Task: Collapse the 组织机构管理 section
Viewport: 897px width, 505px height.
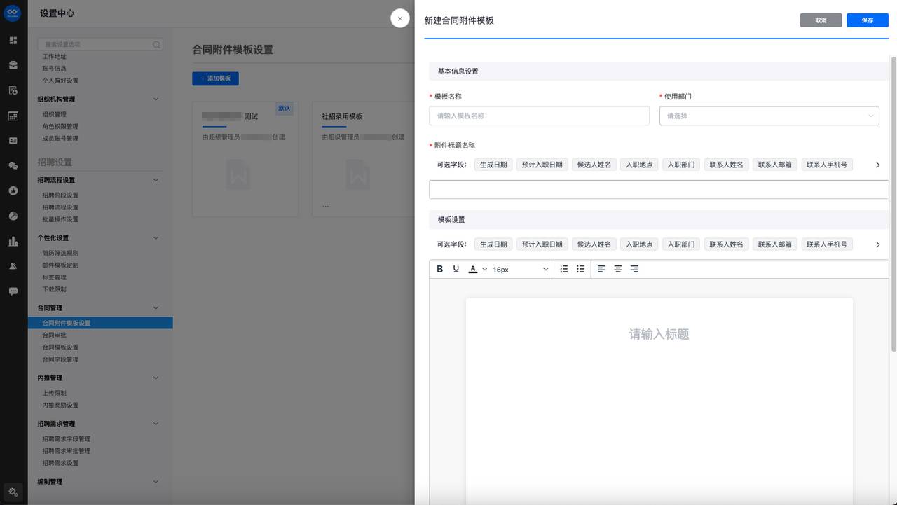Action: pos(156,99)
